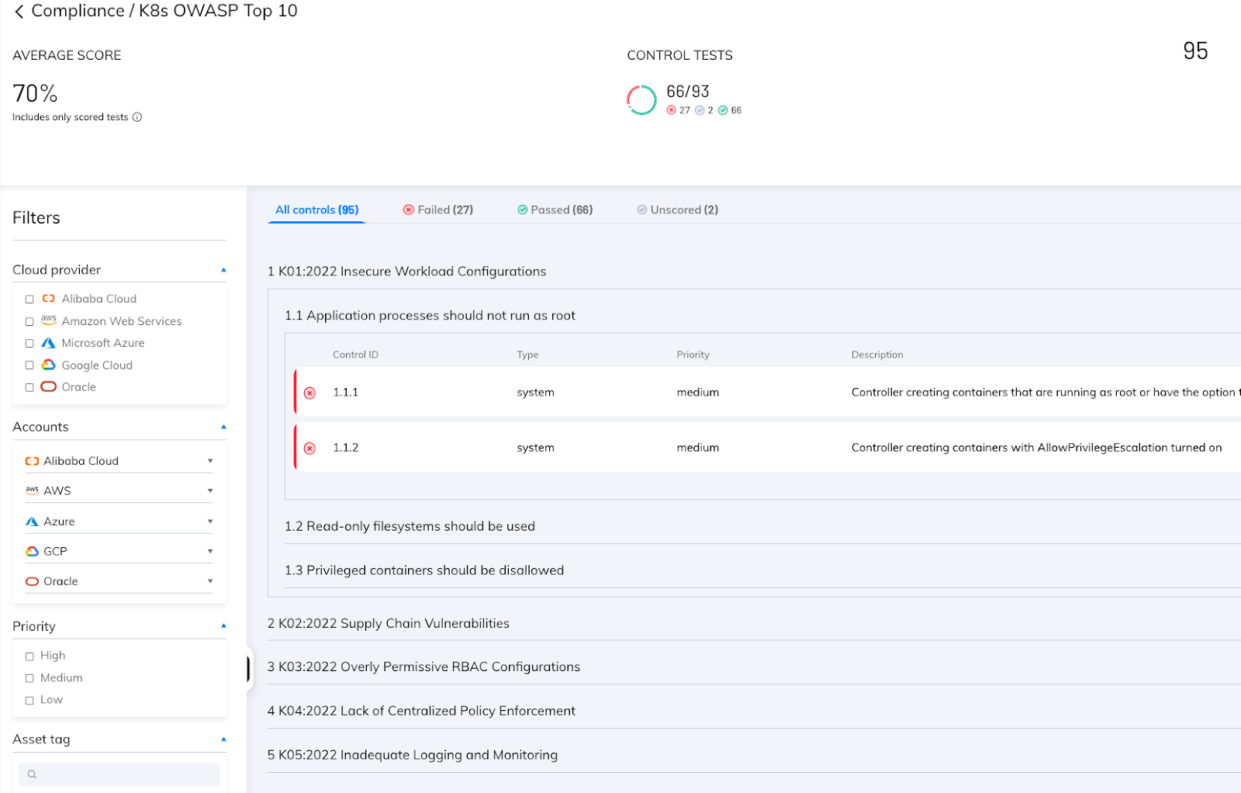Collapse the Priority filter section
This screenshot has height=793, width=1241.
(223, 625)
